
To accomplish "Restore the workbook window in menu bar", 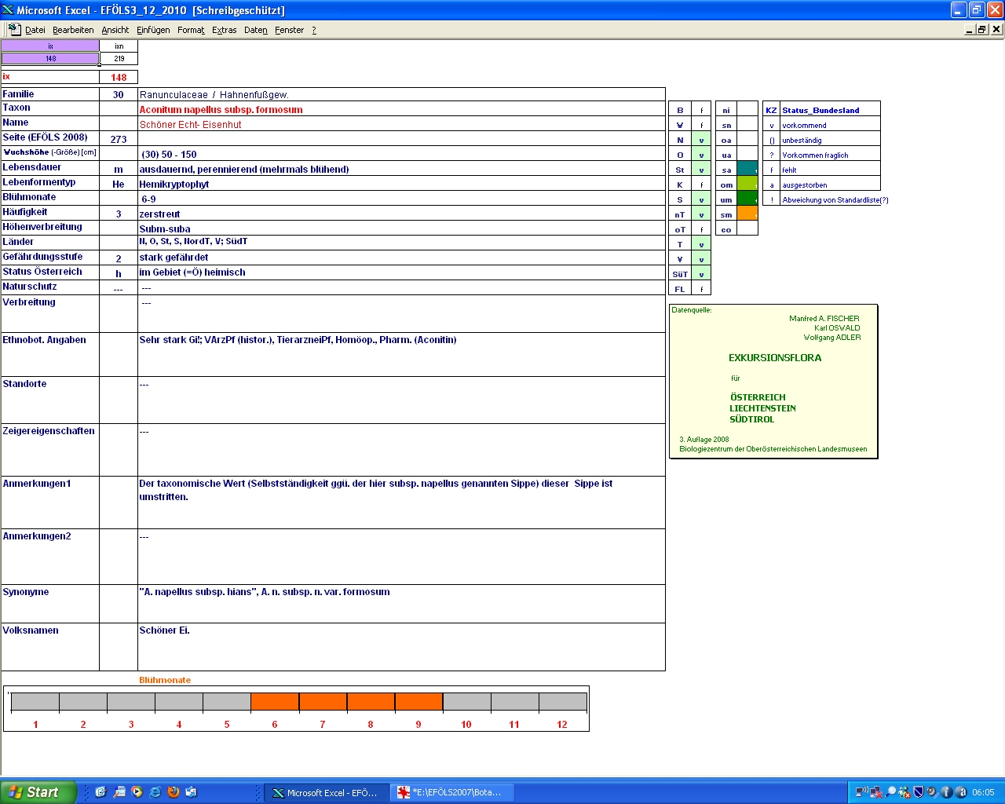I will [982, 29].
